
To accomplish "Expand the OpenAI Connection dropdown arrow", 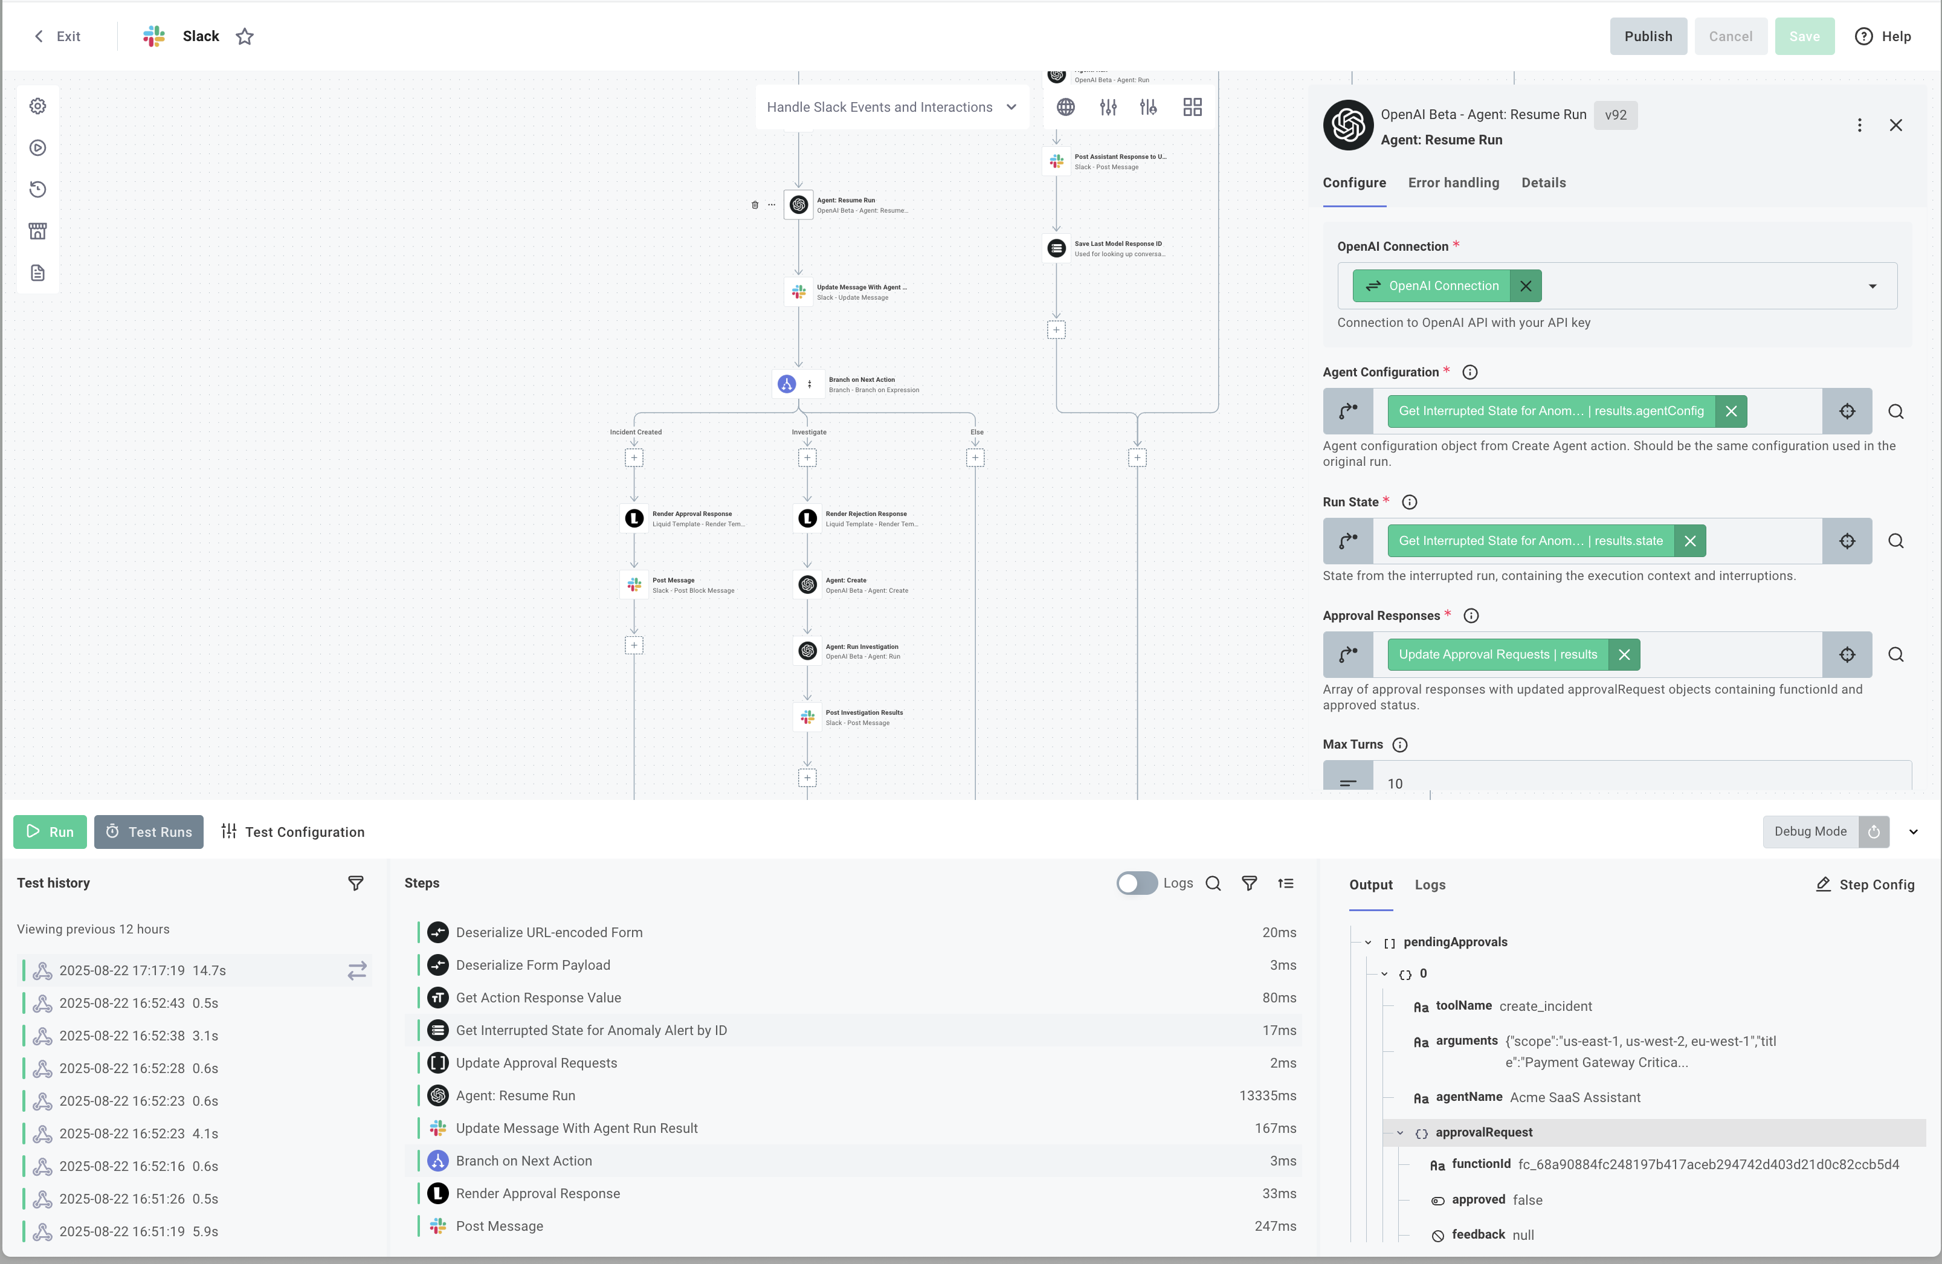I will click(x=1873, y=286).
